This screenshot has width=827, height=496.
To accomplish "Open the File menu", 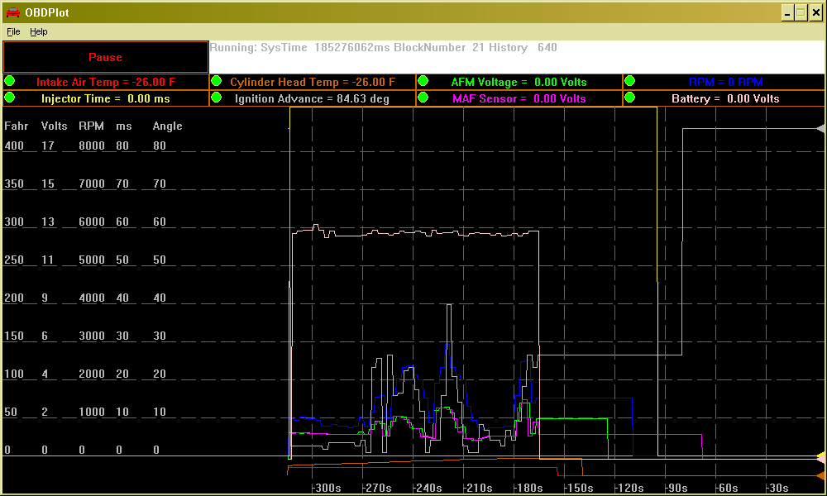I will click(x=13, y=31).
